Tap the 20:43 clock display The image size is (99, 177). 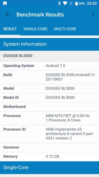92,4
